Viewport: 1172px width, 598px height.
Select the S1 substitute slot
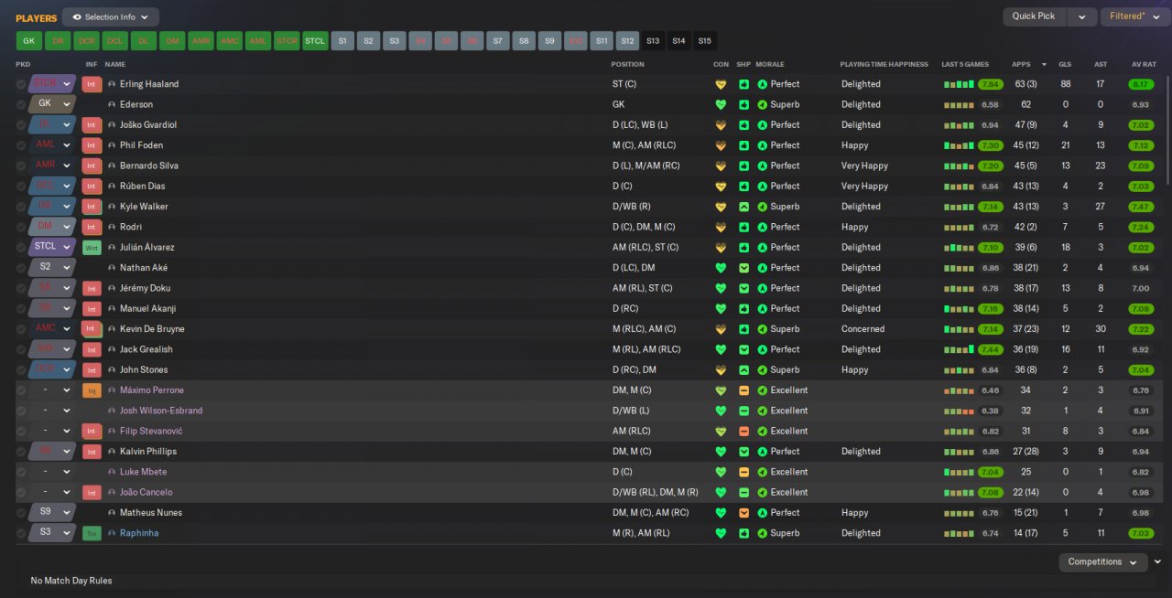(342, 41)
